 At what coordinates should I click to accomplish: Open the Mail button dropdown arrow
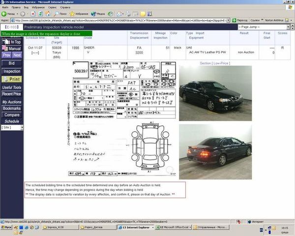[123, 14]
